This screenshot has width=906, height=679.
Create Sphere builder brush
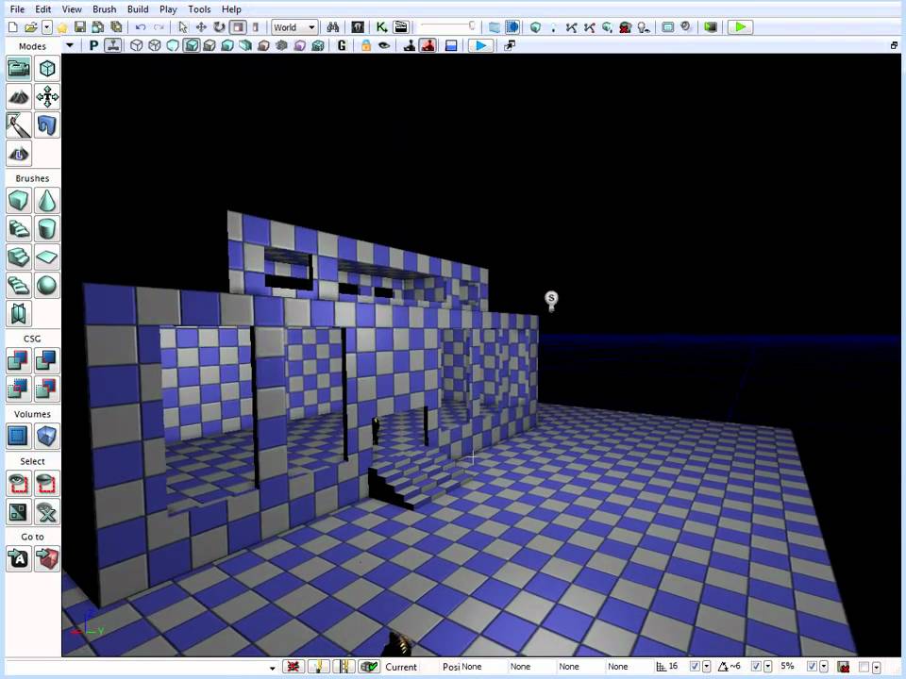click(x=47, y=286)
